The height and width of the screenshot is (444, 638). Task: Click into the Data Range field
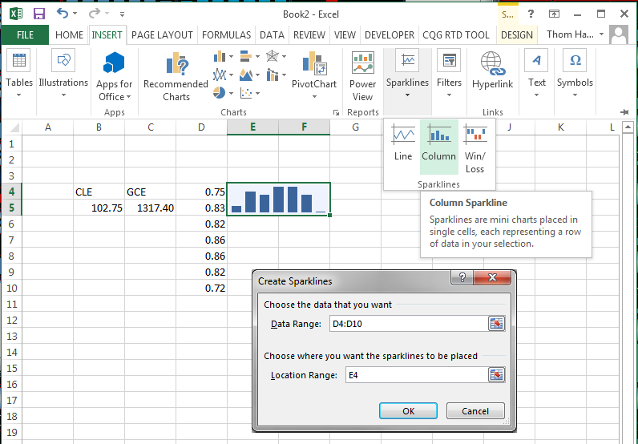click(x=406, y=324)
